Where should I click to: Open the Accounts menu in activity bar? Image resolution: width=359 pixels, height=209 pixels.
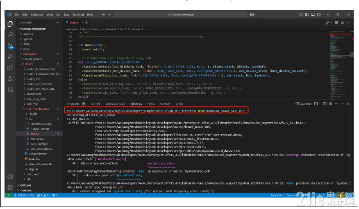coord(10,177)
